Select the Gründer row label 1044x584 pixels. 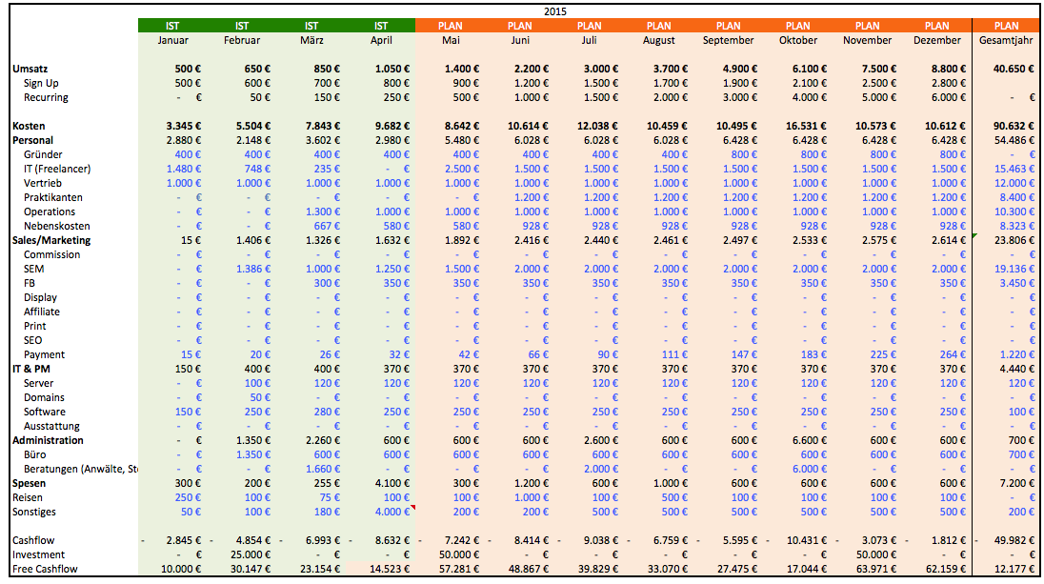(43, 154)
